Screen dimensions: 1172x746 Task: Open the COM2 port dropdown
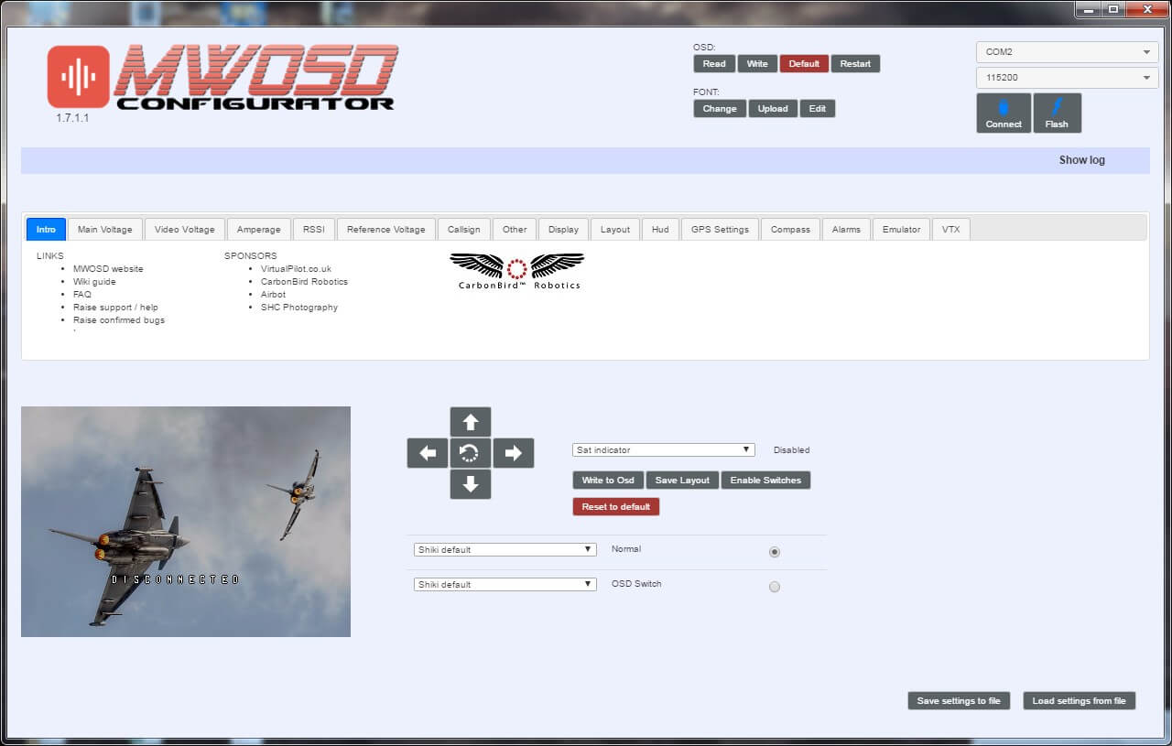click(1068, 52)
